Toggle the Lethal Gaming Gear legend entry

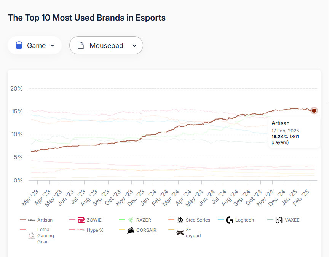[37, 236]
